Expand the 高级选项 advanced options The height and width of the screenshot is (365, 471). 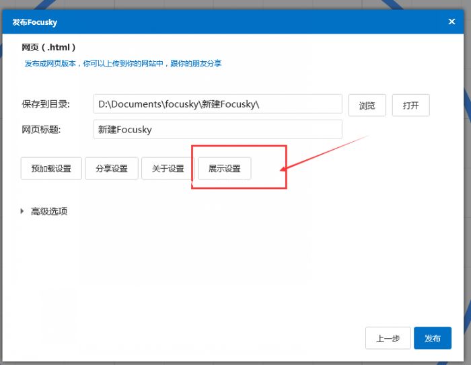(44, 211)
